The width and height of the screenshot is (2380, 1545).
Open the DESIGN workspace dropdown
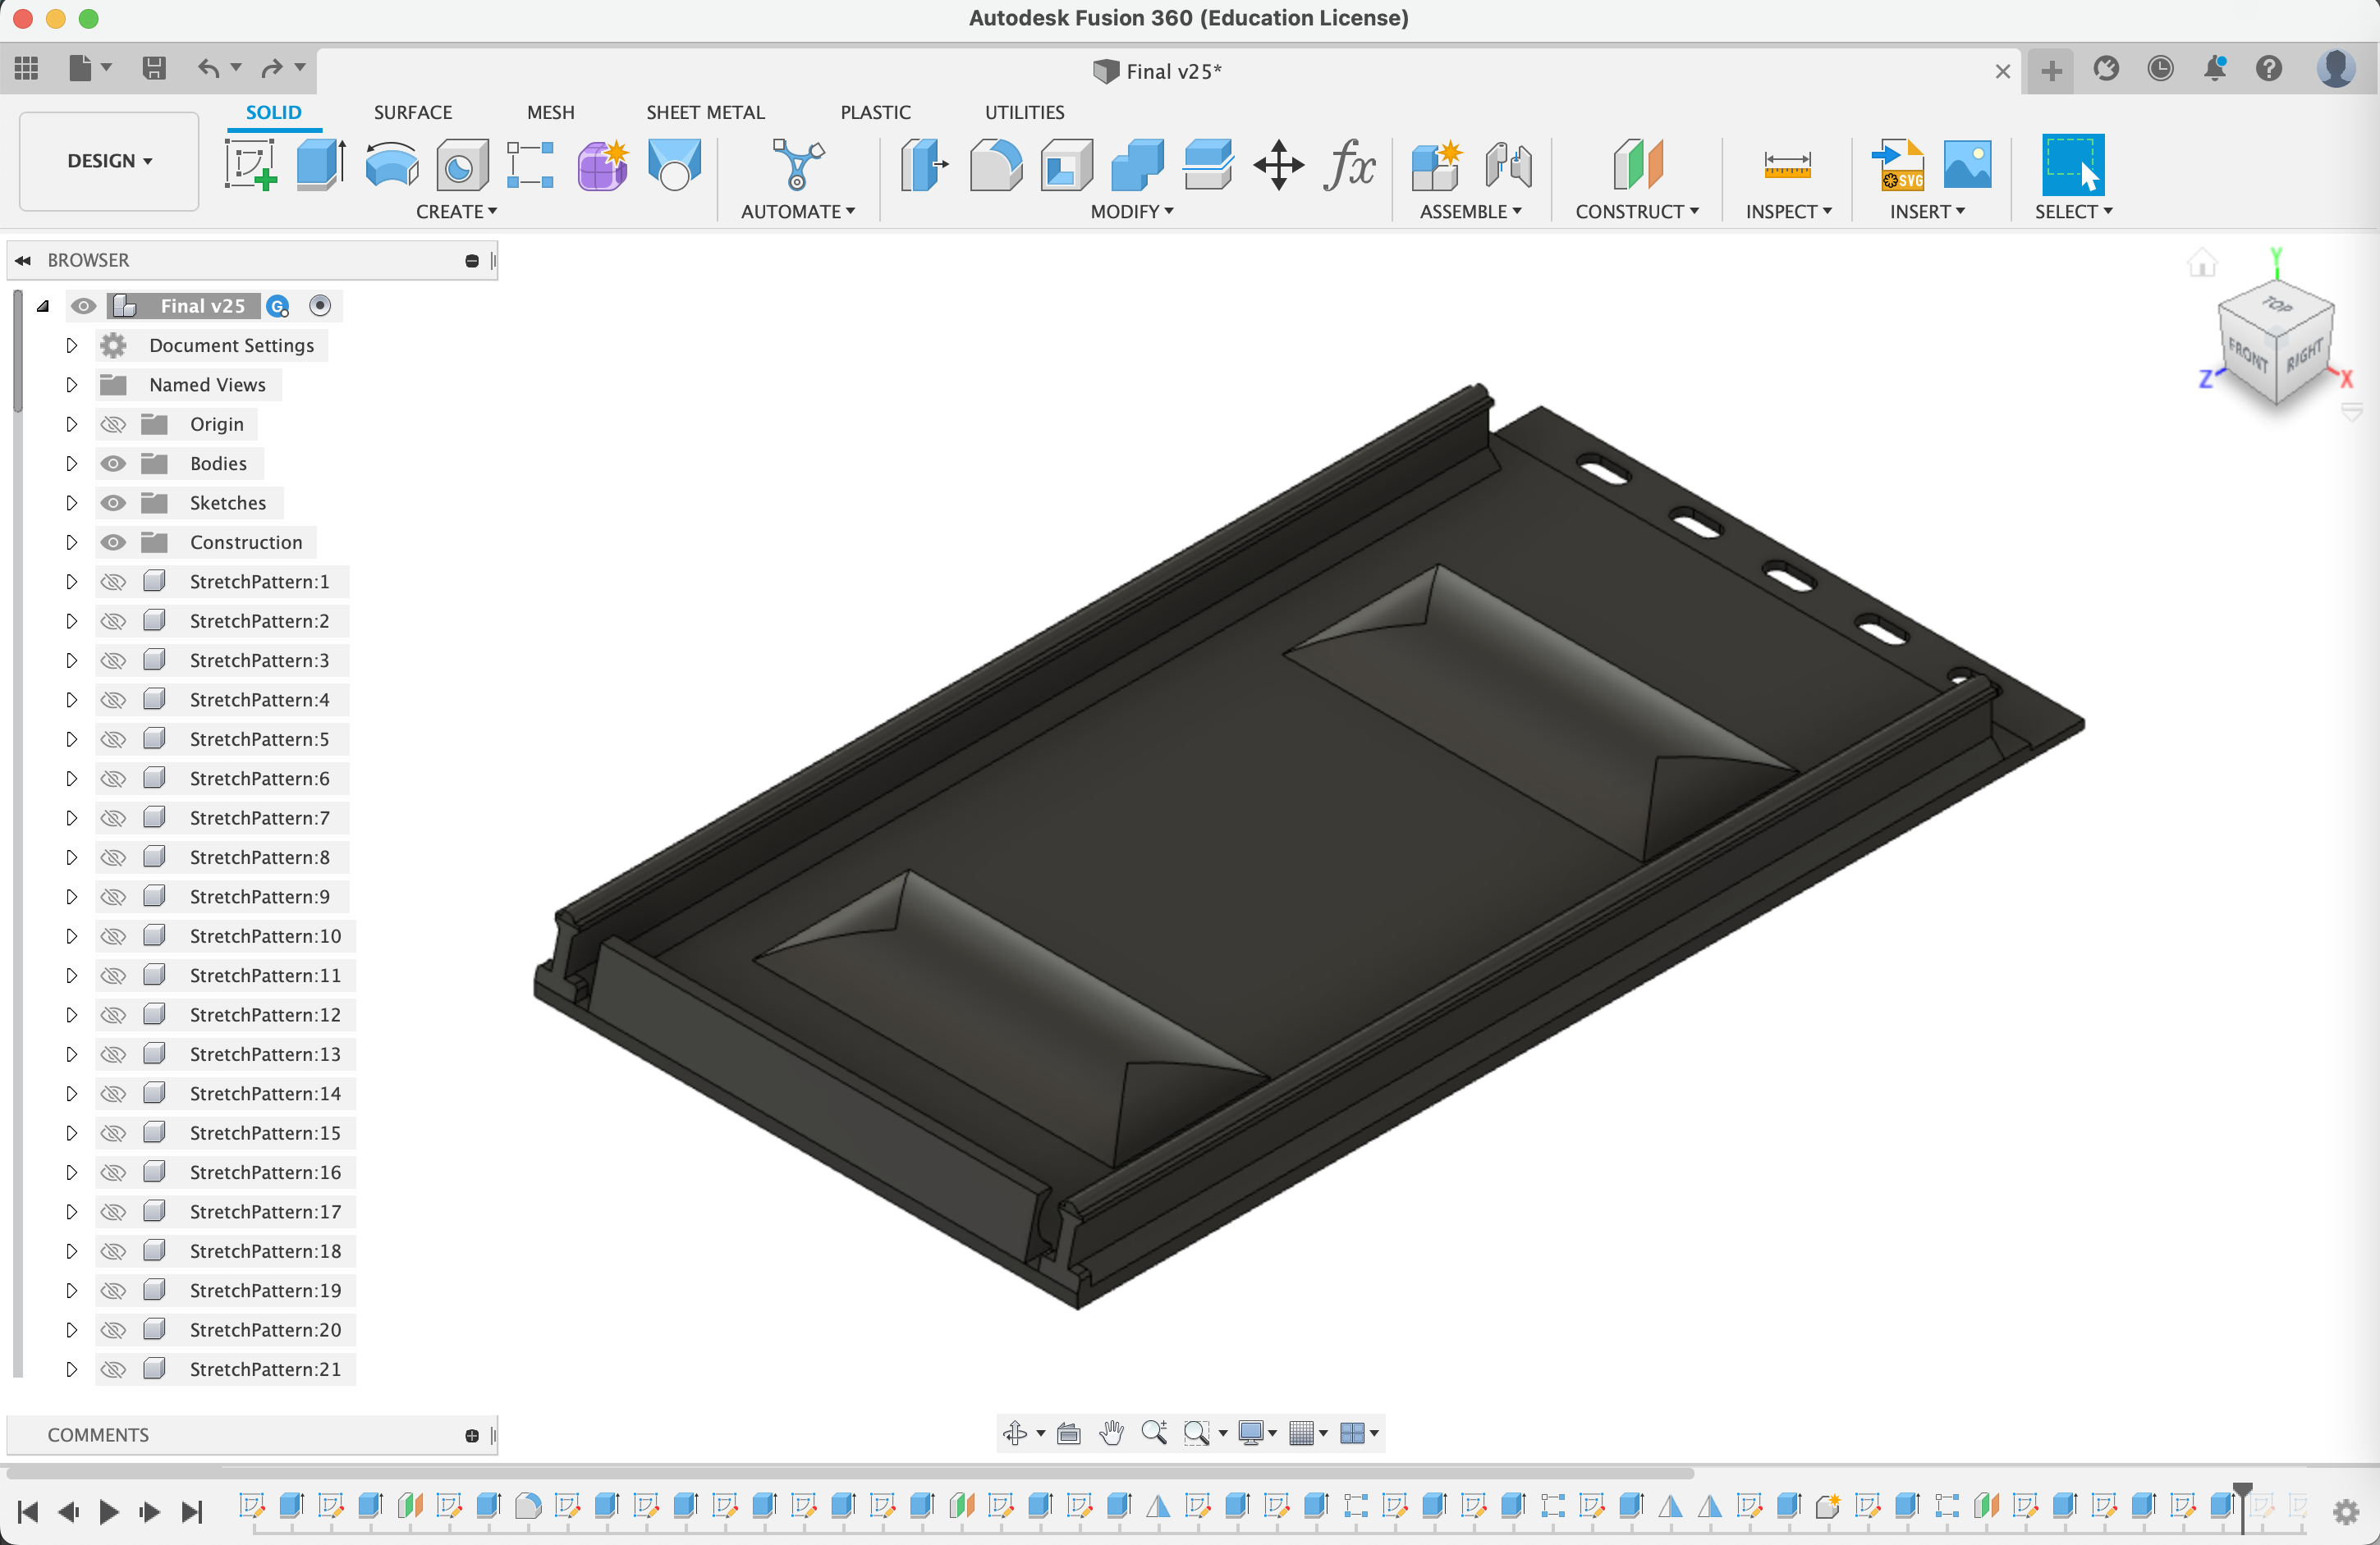point(109,161)
